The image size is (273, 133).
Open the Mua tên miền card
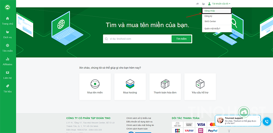(x=95, y=87)
